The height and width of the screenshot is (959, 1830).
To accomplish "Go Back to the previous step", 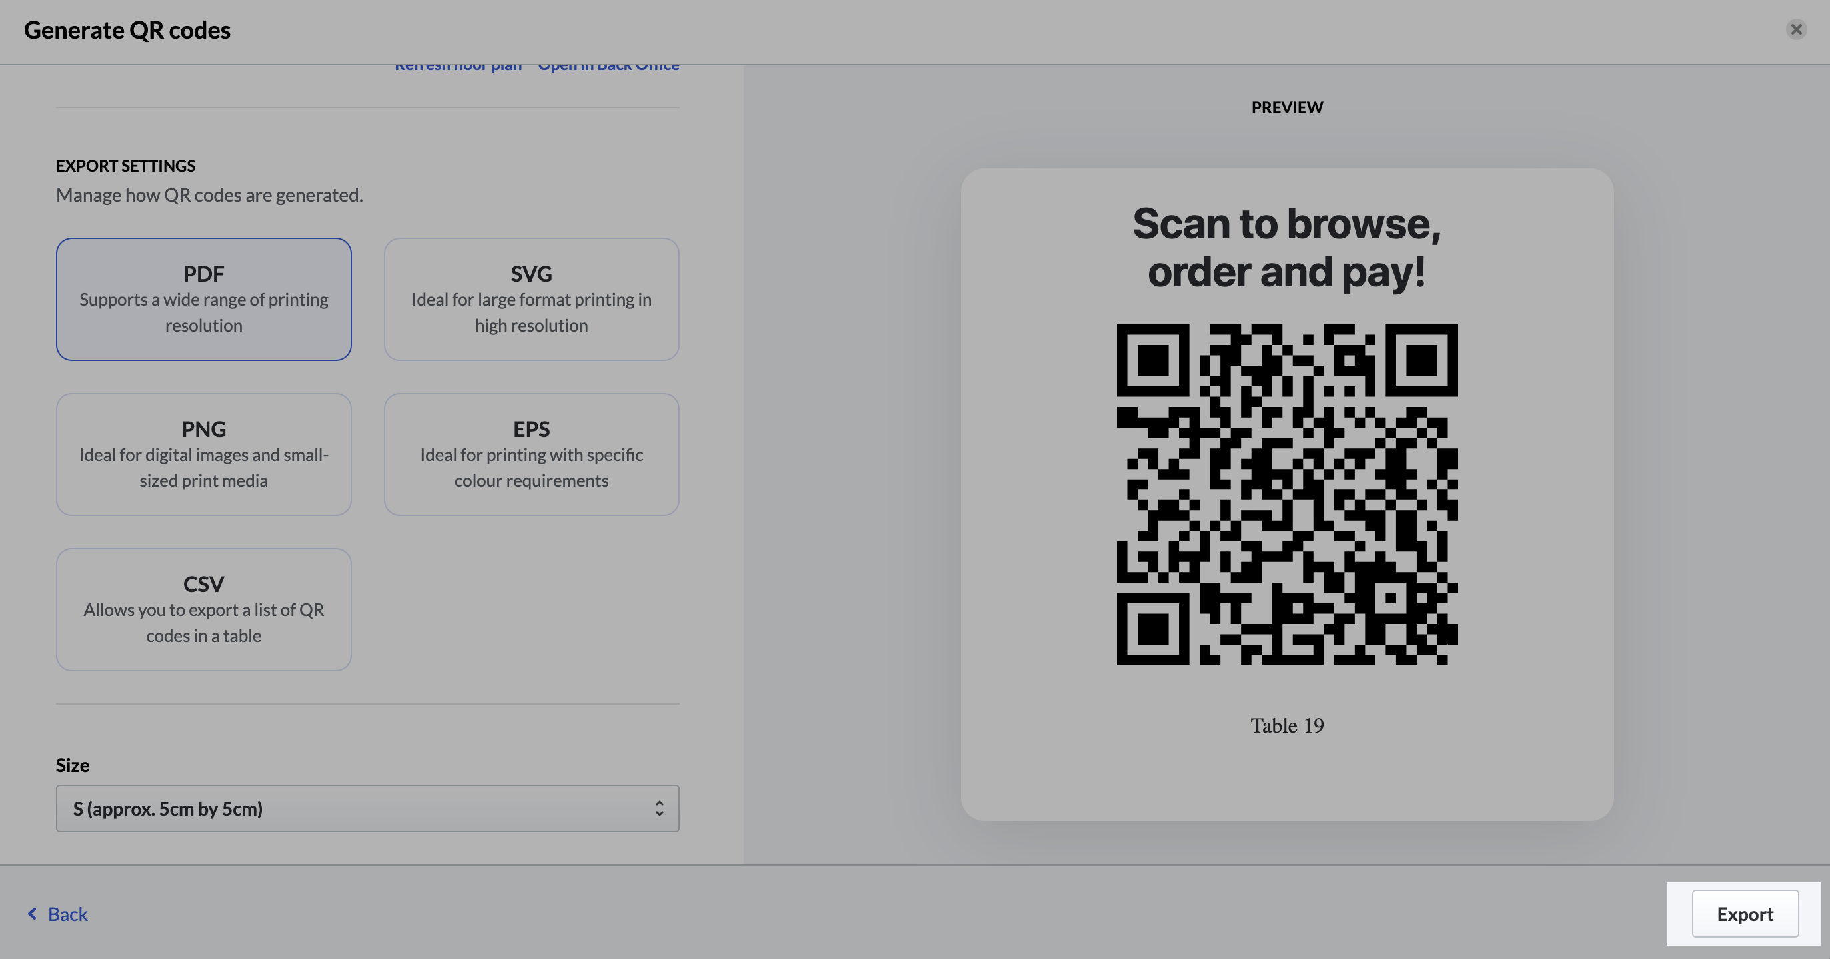I will 67,914.
